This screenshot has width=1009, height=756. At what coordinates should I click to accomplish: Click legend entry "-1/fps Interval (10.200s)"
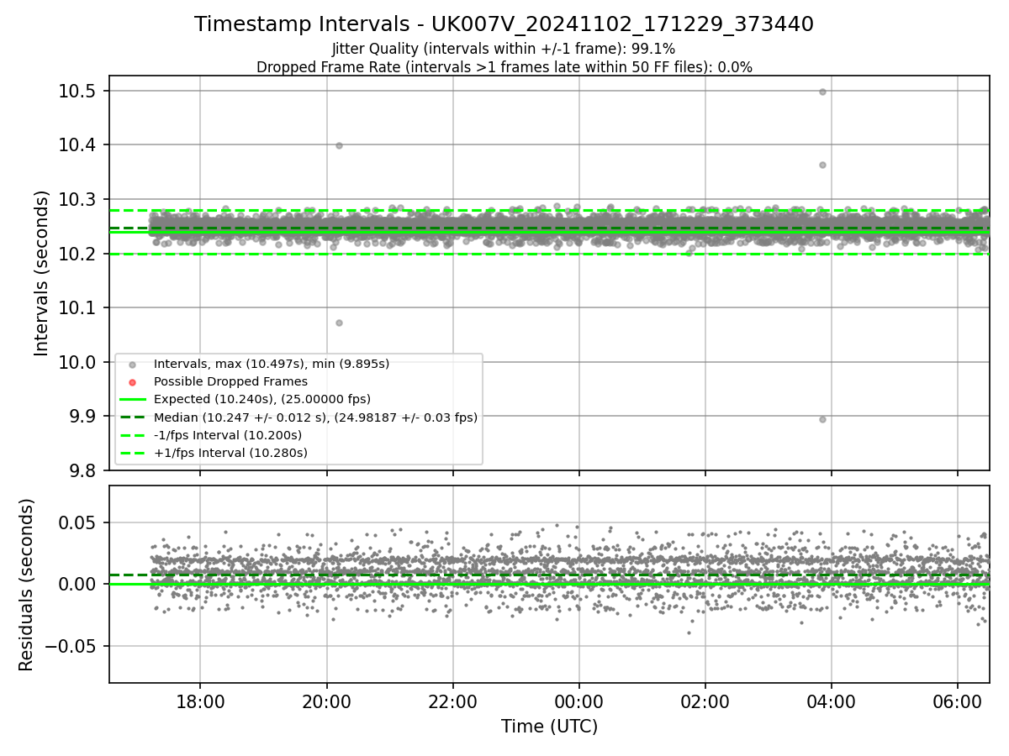tap(228, 435)
